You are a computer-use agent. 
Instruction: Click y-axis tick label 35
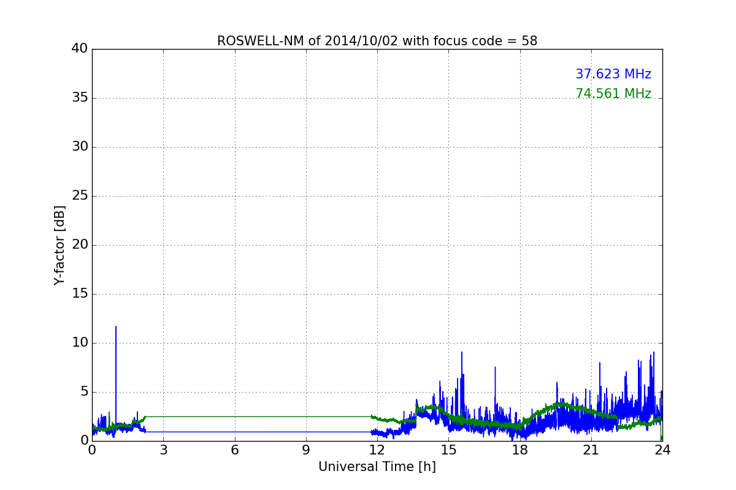pos(80,98)
